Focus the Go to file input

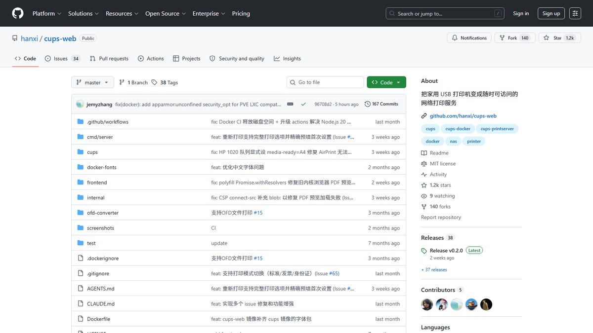[x=325, y=82]
